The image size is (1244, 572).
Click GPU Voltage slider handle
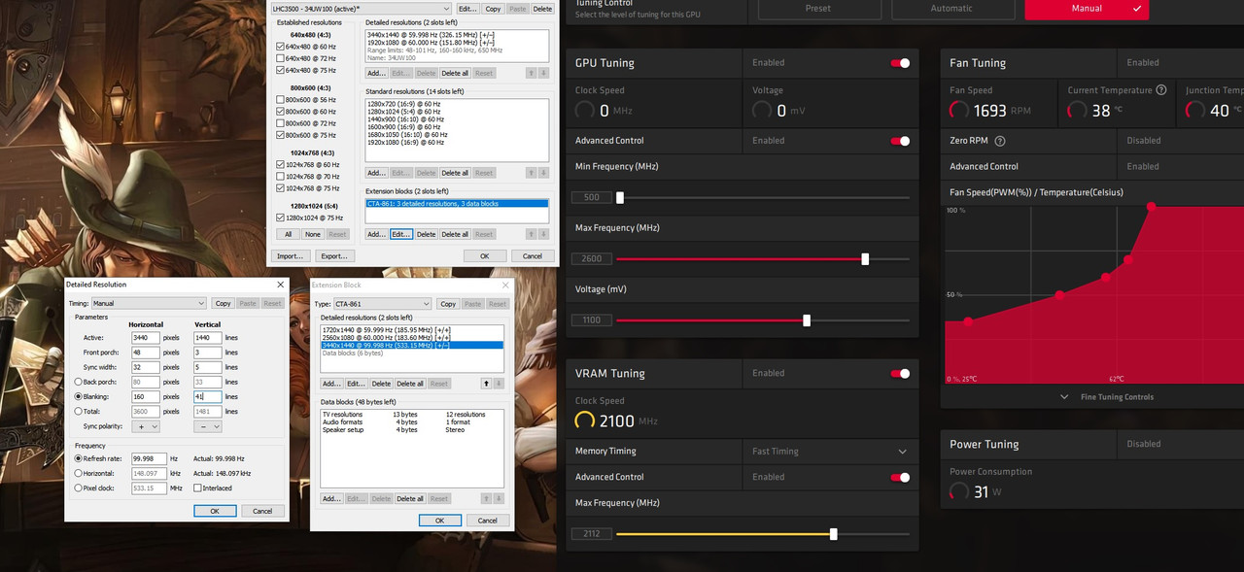(807, 320)
